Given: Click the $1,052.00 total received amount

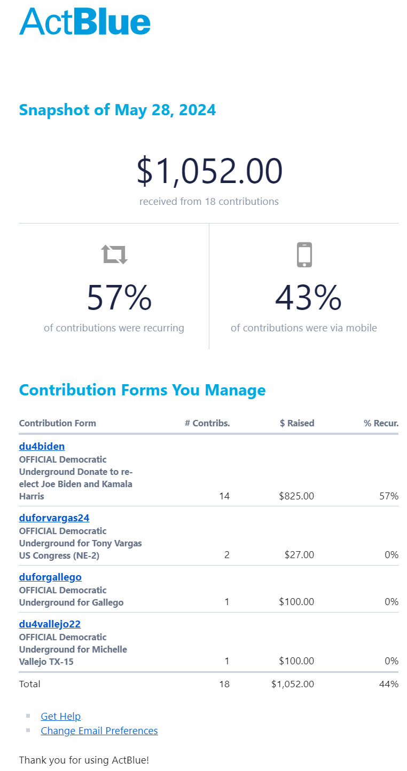Looking at the screenshot, I should point(209,172).
